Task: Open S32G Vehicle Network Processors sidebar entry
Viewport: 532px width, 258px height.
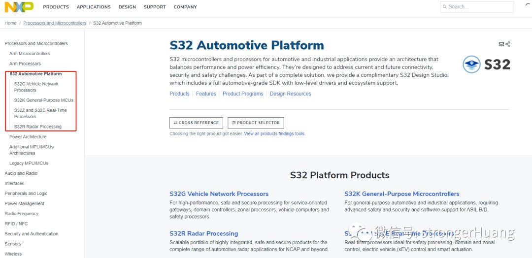Action: click(36, 87)
